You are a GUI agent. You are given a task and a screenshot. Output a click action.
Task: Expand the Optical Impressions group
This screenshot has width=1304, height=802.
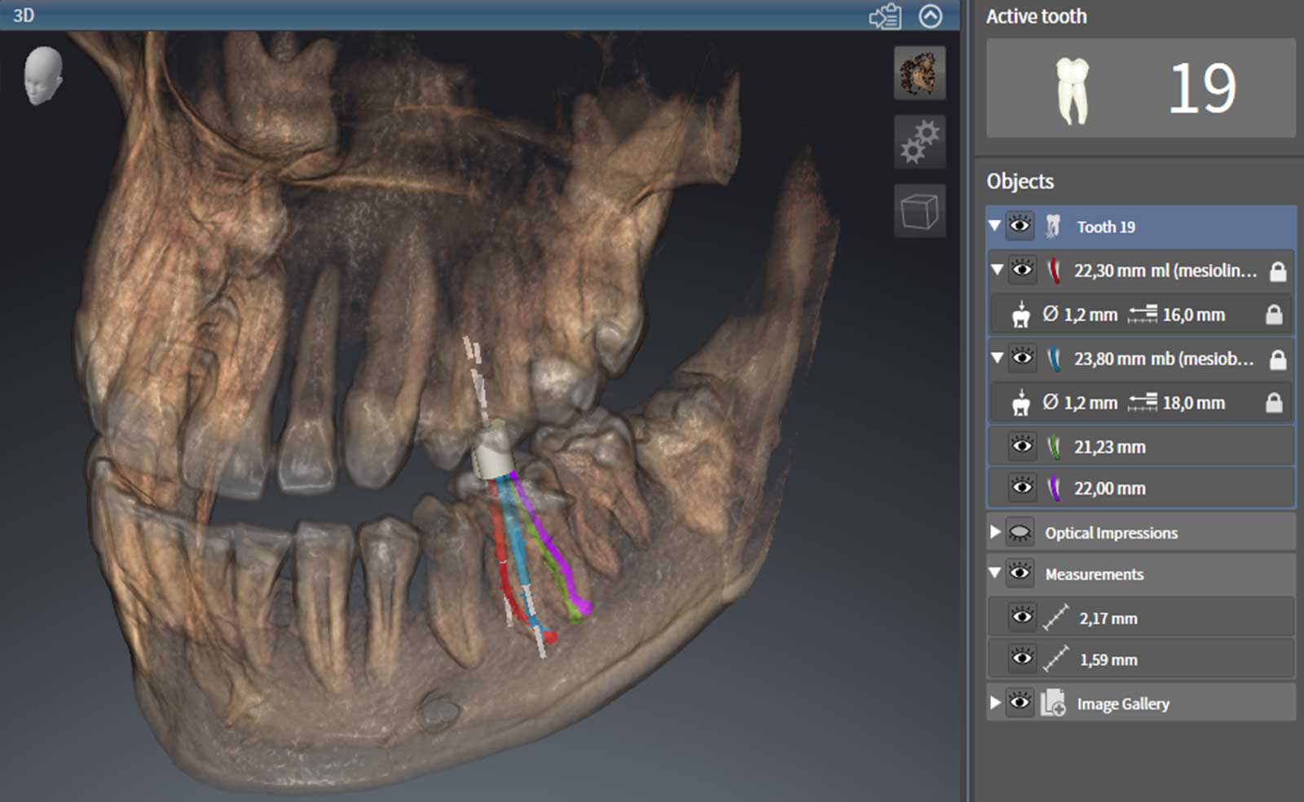994,532
